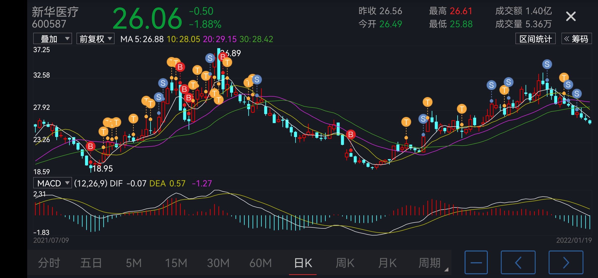Click the stock code 600587
598x278 pixels.
[49, 24]
